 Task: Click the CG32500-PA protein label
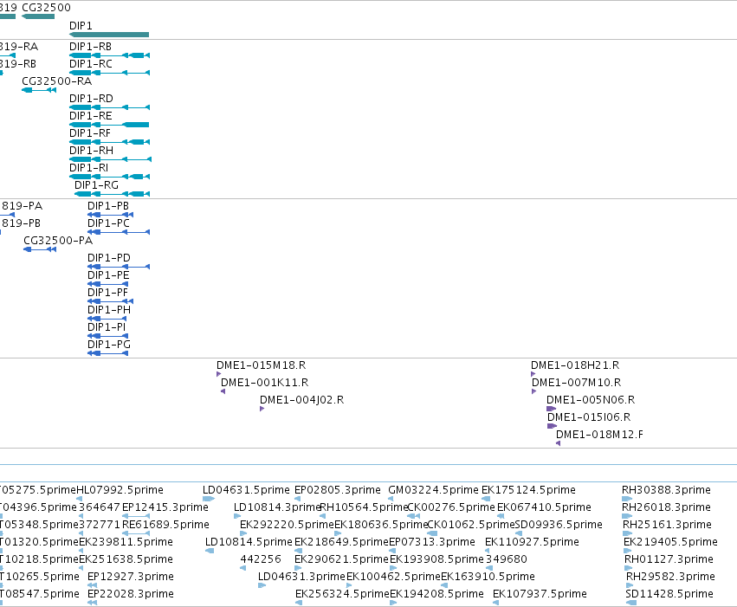(x=58, y=241)
